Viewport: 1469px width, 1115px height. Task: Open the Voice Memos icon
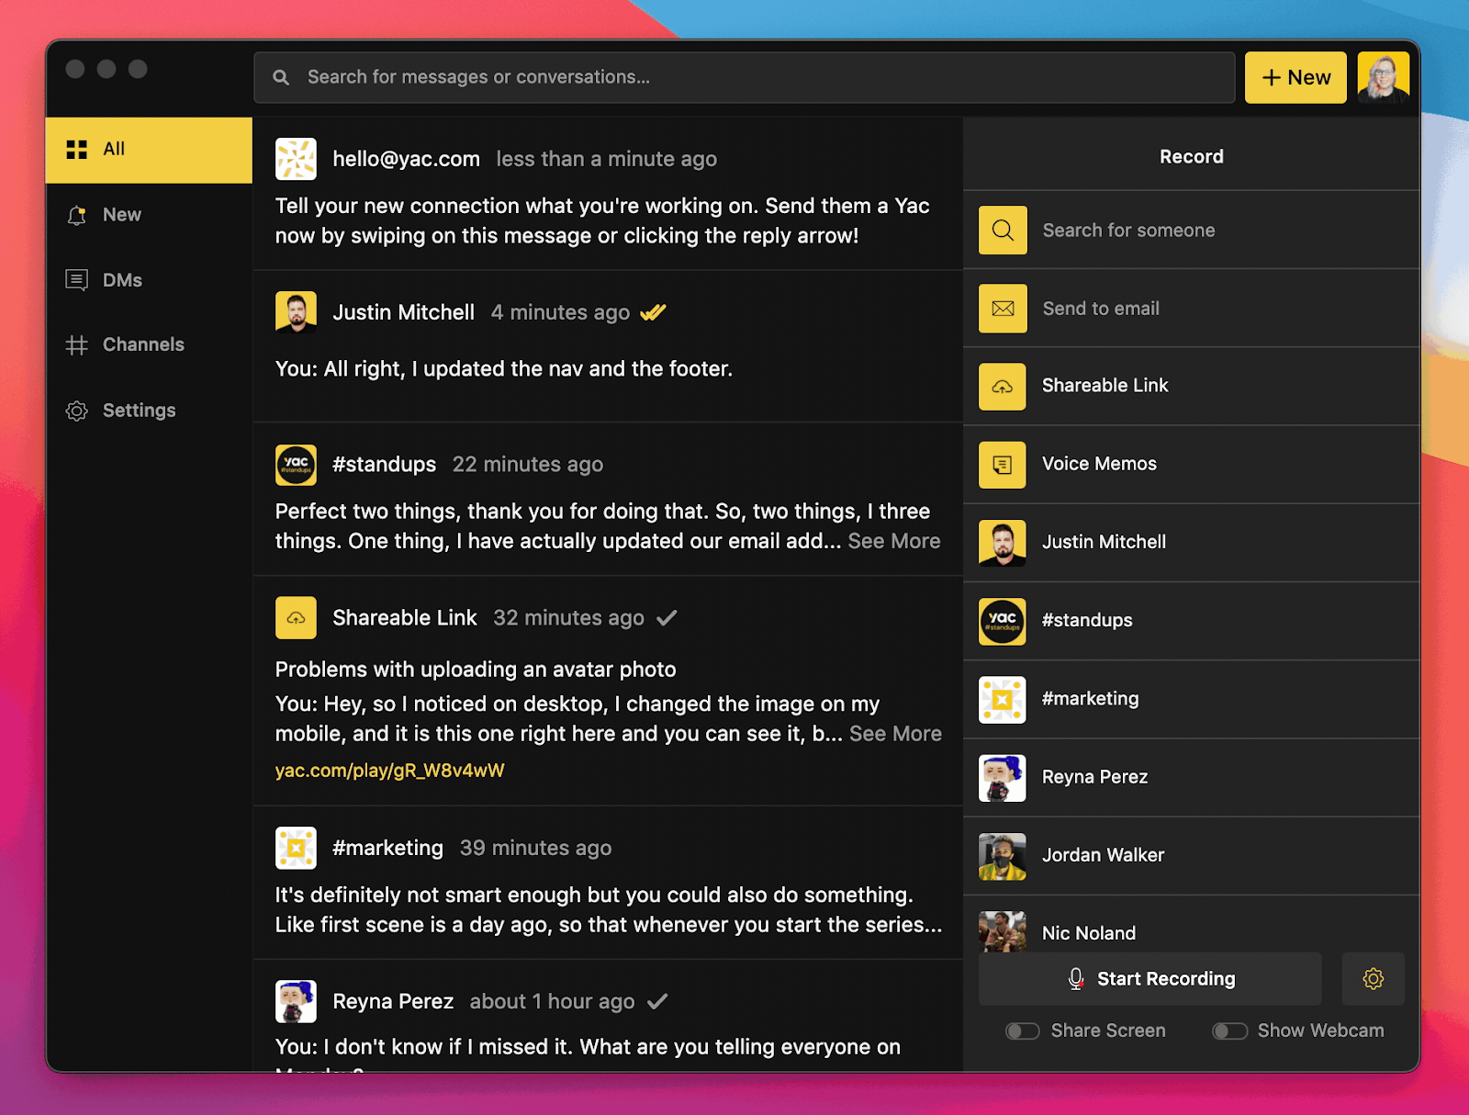[1002, 465]
